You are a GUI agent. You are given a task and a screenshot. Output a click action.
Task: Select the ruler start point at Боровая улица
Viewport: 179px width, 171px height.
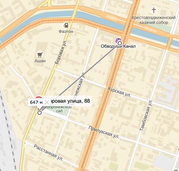tap(39, 113)
